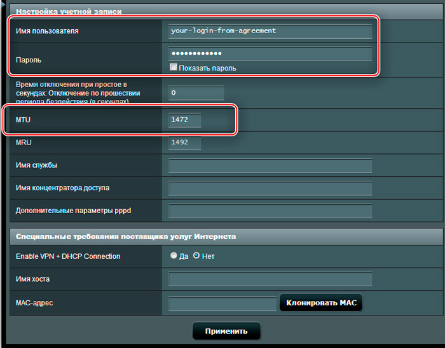Select Да for Enable VPN + DHCP
445x348 pixels.
pyautogui.click(x=174, y=256)
